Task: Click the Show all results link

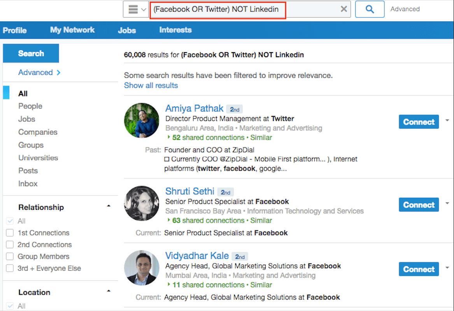Action: 151,85
